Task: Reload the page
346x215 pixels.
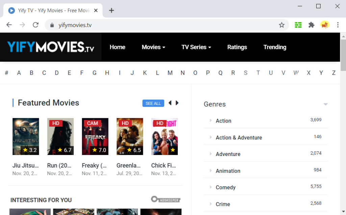Action: [35, 25]
